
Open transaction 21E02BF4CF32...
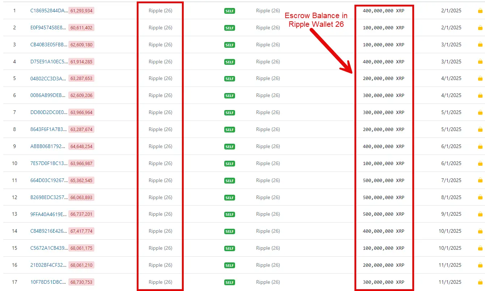pos(49,265)
